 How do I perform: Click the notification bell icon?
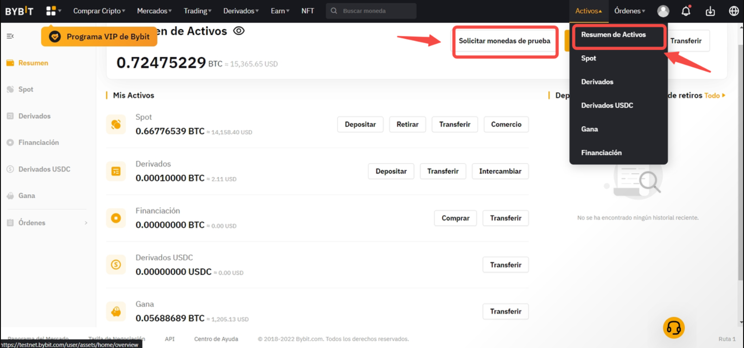click(x=686, y=11)
